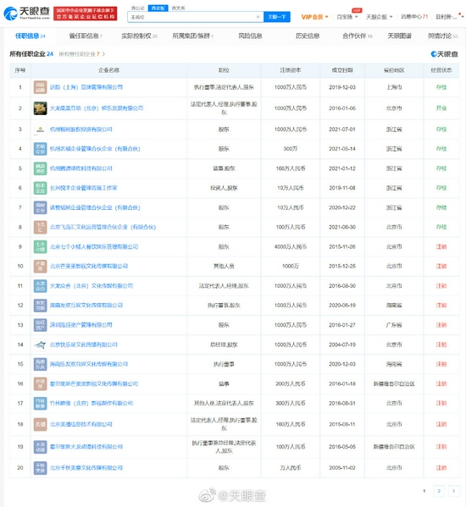Screen dimensions: 466x507
Task: Click the logo tile in row 16
Action: (40, 383)
